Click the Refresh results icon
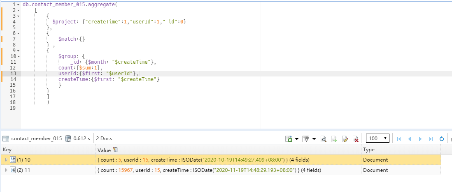This screenshot has width=452, height=192. (442, 139)
